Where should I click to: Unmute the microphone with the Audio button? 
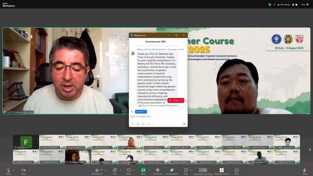point(9,171)
